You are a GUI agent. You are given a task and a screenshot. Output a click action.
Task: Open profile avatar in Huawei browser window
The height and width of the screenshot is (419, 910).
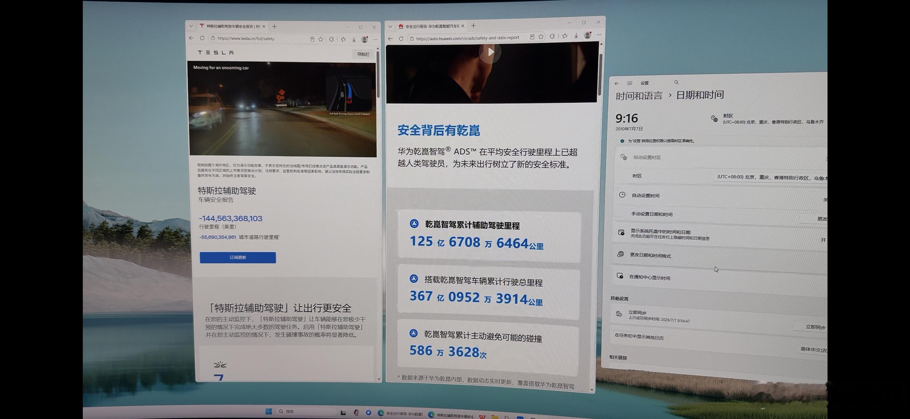coord(588,35)
